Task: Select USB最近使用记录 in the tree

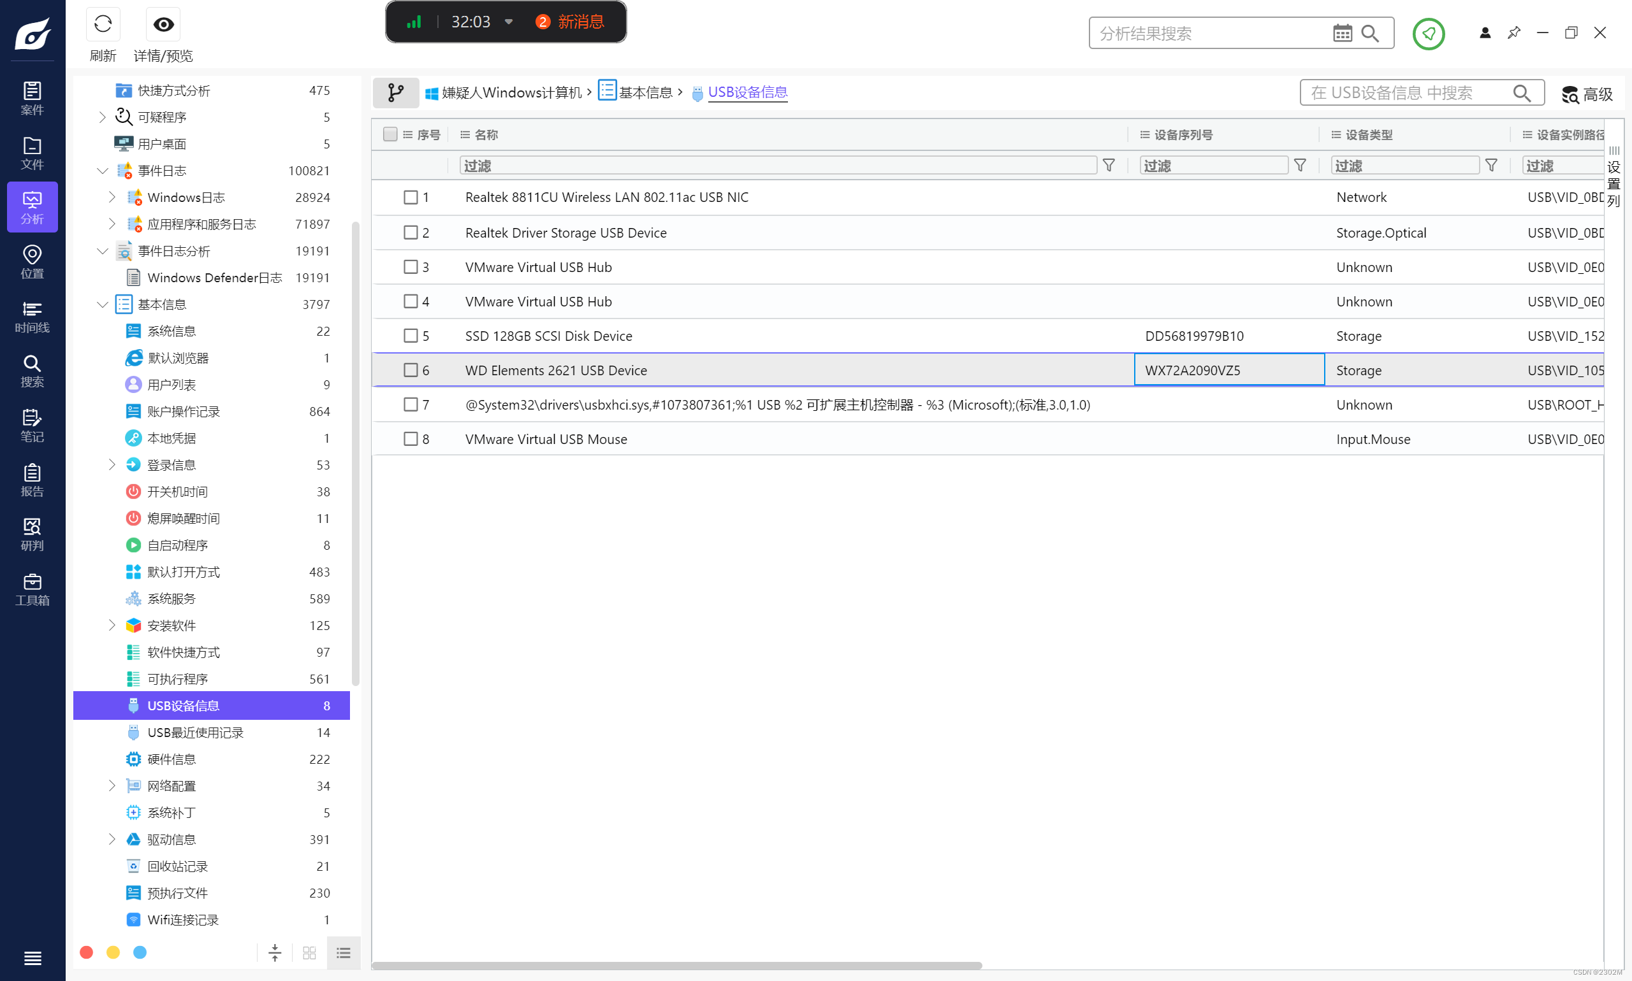Action: (x=195, y=733)
